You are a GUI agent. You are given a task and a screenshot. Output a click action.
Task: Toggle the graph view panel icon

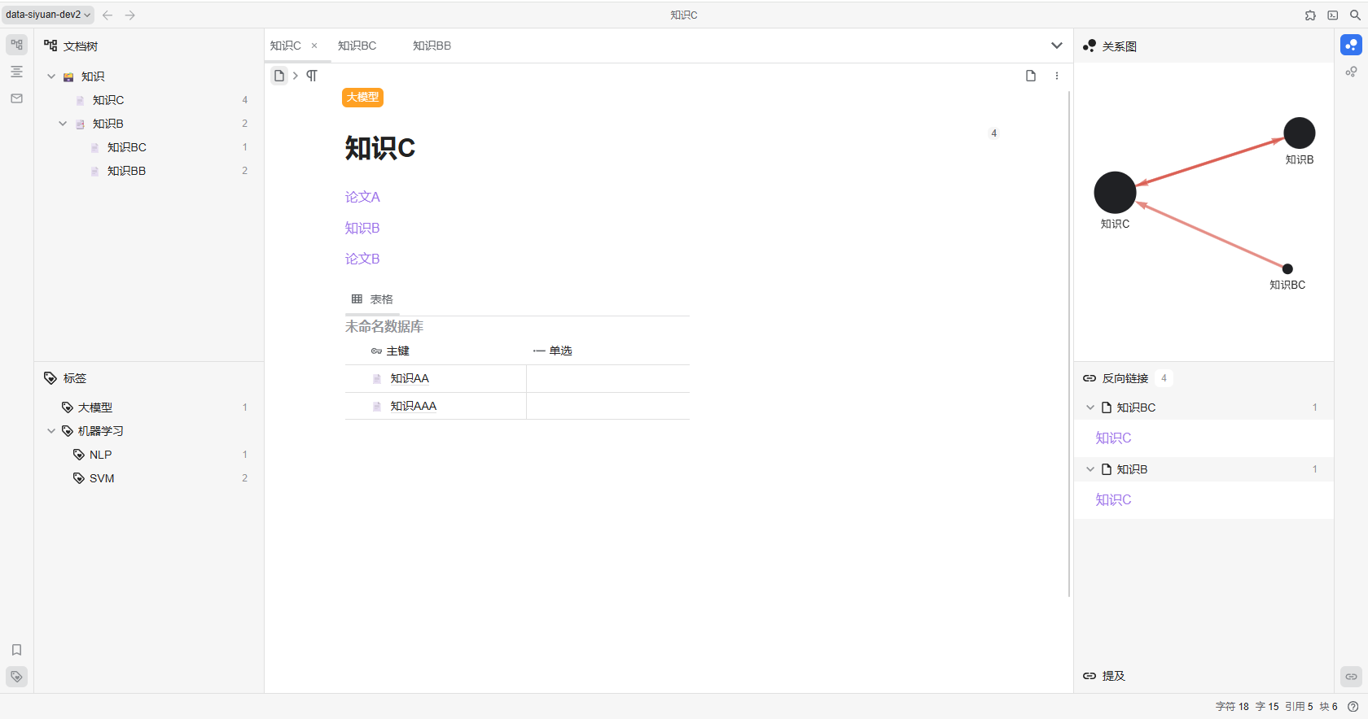pyautogui.click(x=1351, y=45)
